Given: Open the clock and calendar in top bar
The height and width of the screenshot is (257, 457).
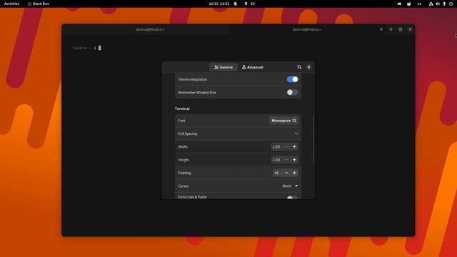Looking at the screenshot, I should [219, 4].
